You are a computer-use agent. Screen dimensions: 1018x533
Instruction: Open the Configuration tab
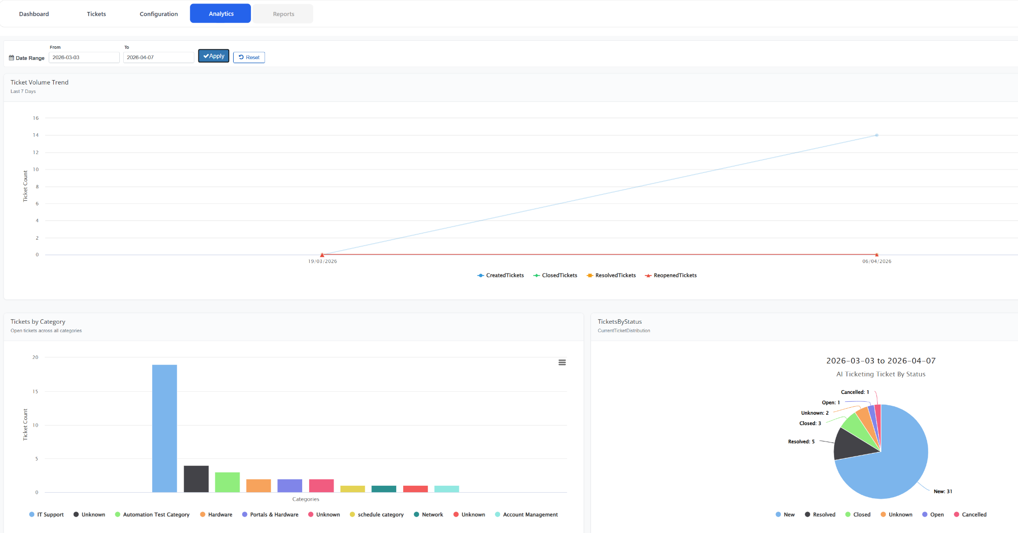click(158, 13)
